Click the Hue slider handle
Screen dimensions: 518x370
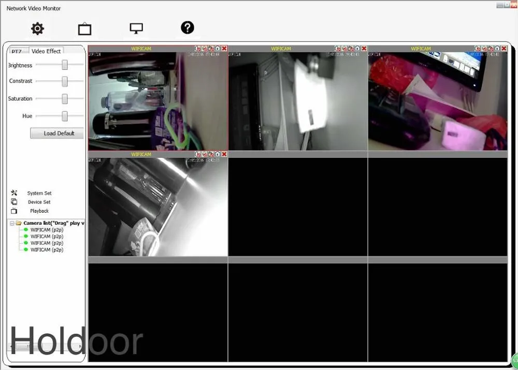pos(65,116)
